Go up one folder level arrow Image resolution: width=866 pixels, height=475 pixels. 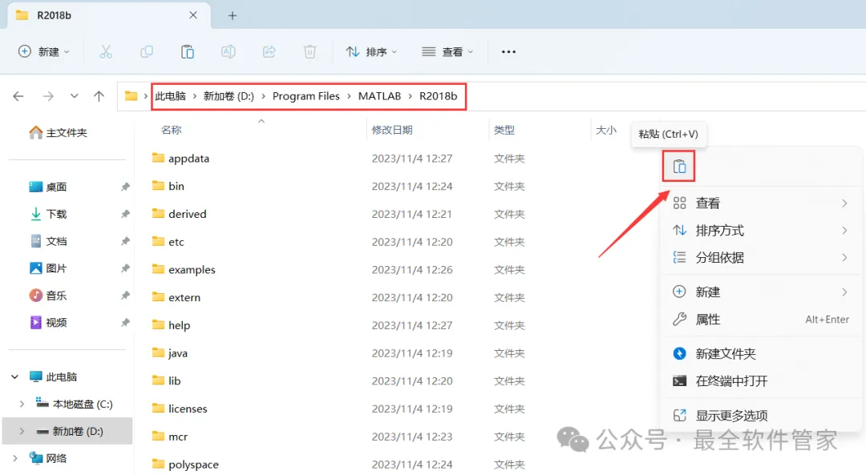tap(99, 96)
